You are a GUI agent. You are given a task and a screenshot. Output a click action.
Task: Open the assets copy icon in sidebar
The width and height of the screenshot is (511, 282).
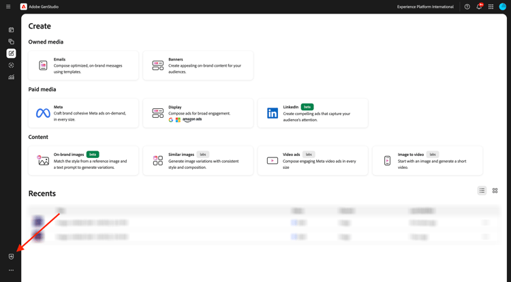(x=11, y=42)
